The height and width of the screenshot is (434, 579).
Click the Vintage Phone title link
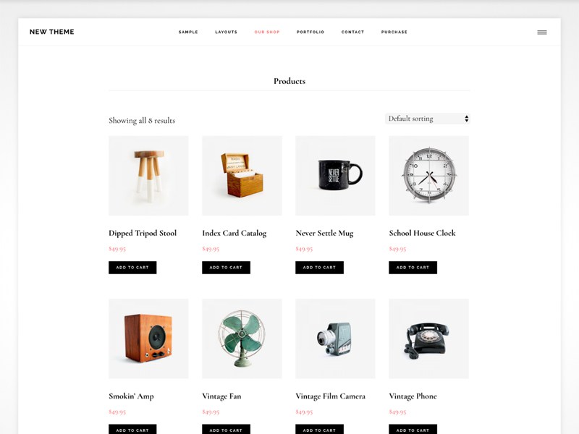pyautogui.click(x=413, y=396)
